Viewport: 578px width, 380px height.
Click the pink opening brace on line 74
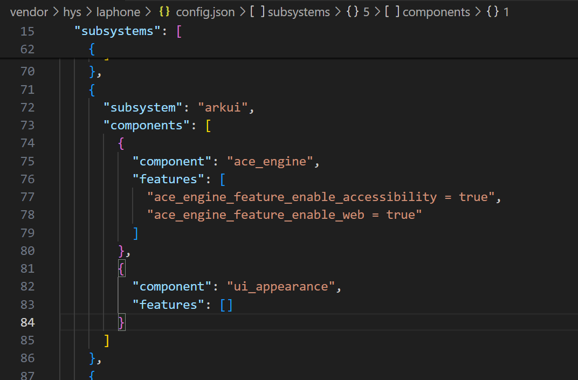(121, 143)
